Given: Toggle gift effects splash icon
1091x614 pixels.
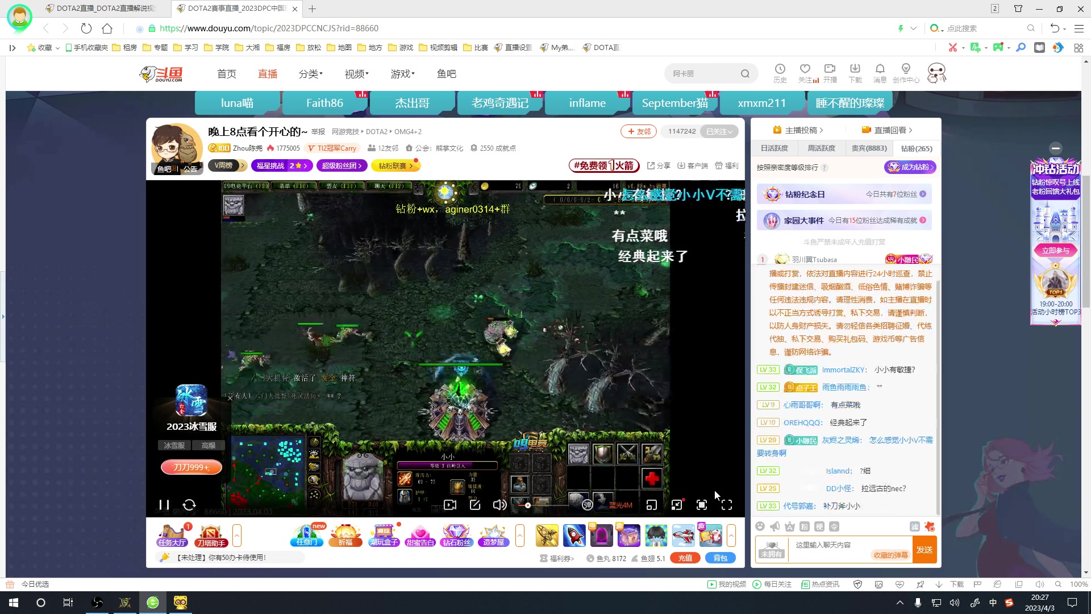Looking at the screenshot, I should point(930,526).
